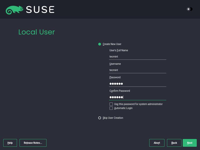Go Back to the previous step
200x150 pixels.
[174, 143]
